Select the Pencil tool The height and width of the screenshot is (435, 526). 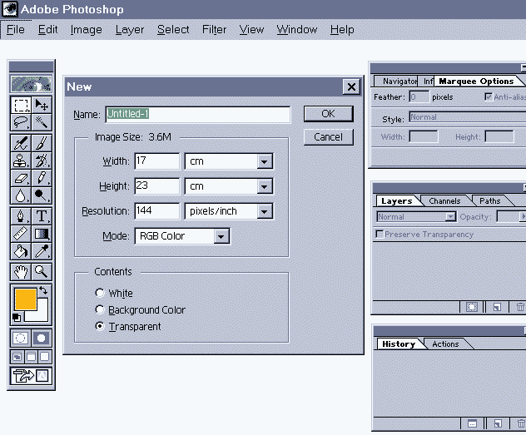click(x=42, y=178)
